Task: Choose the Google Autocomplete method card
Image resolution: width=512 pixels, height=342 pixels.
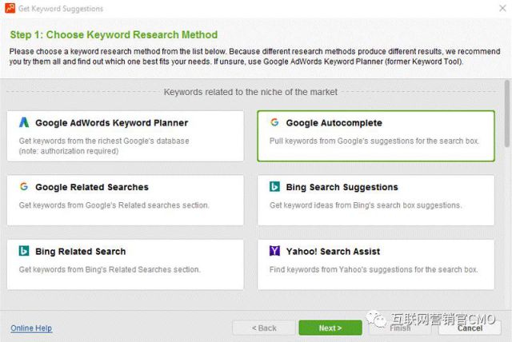Action: point(375,135)
